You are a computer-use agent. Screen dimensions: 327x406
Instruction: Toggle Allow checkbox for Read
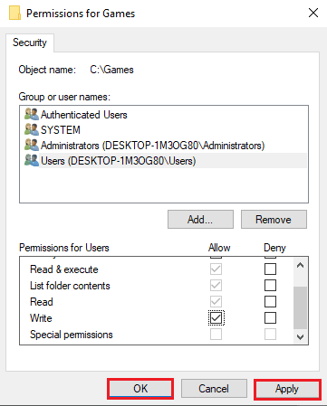point(216,301)
